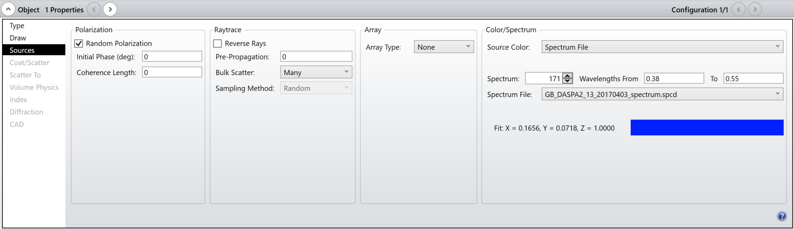Increase the Spectrum value with the up stepper
Screen dimensions: 794x229
(568, 76)
